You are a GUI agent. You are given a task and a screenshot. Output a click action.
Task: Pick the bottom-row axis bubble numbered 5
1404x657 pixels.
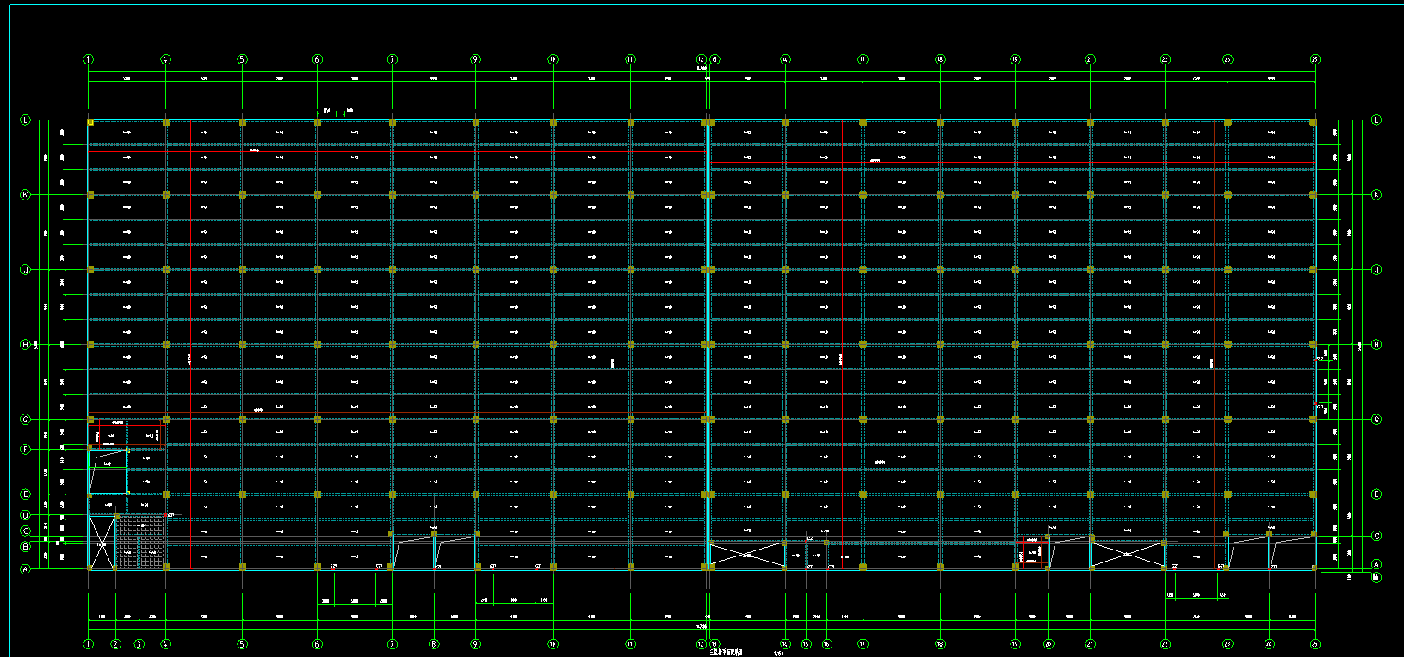pos(242,644)
